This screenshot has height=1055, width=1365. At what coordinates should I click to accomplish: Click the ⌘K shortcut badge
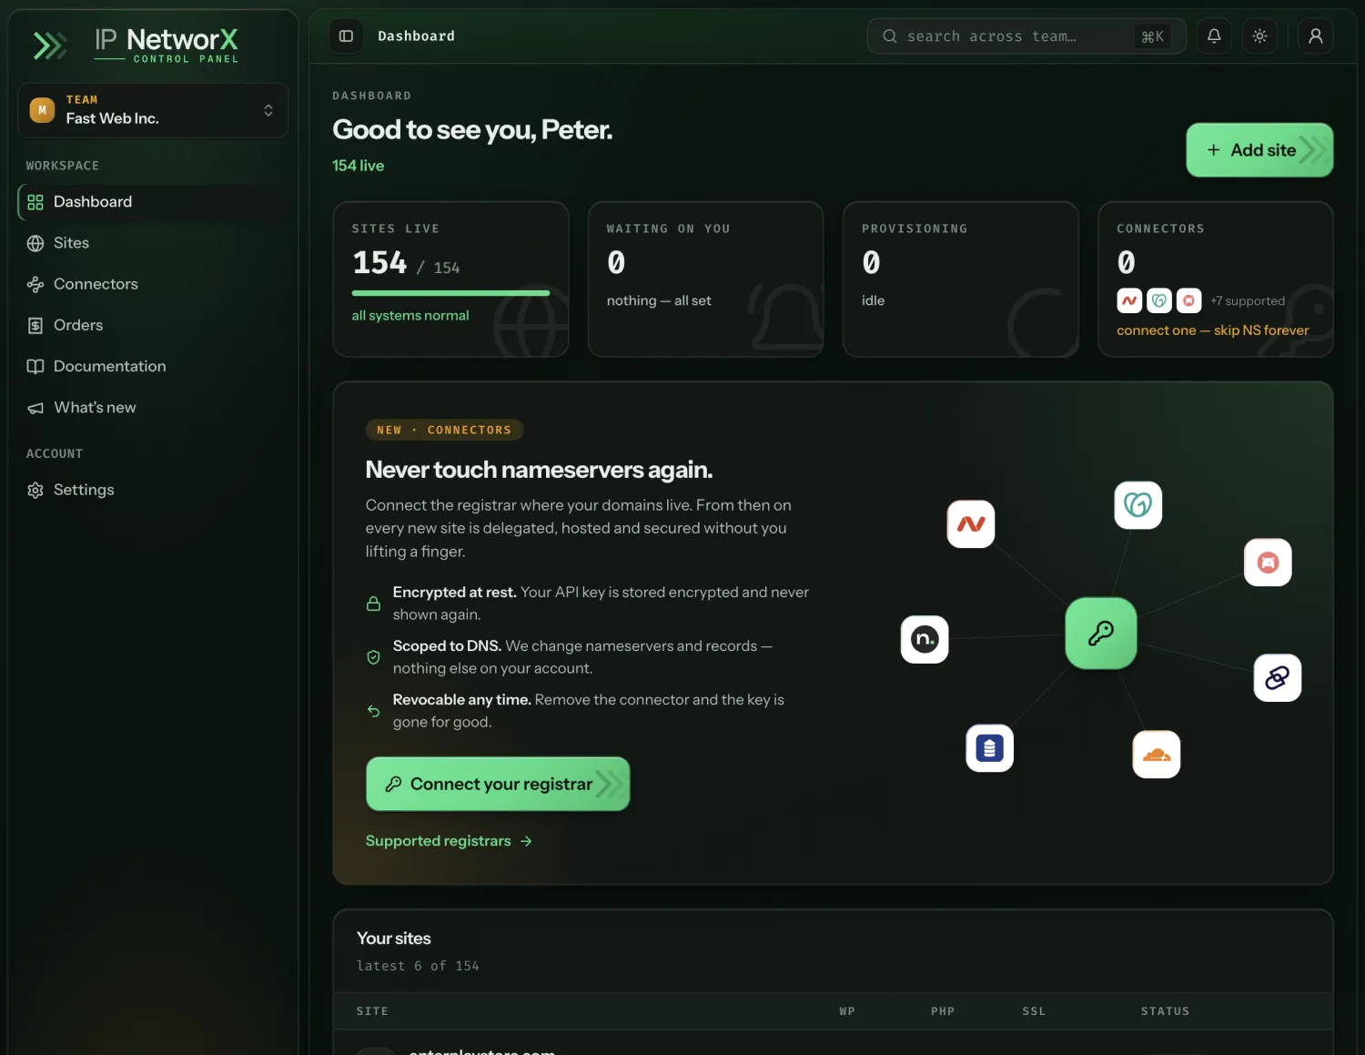[x=1152, y=36]
